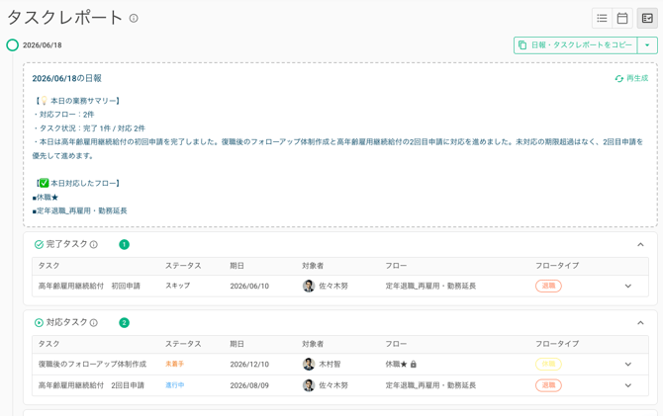Open dropdown arrow beside copy report button
This screenshot has height=416, width=663.
(647, 45)
